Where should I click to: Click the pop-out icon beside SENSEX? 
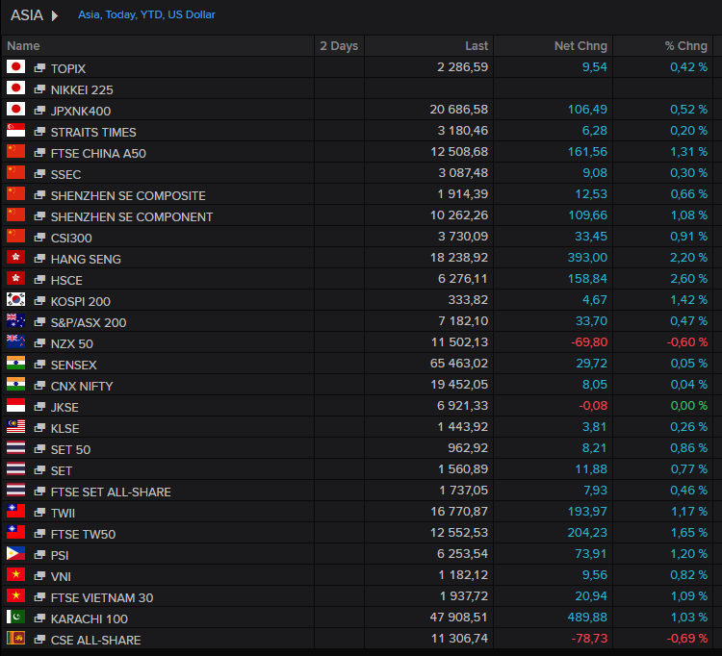click(x=39, y=365)
